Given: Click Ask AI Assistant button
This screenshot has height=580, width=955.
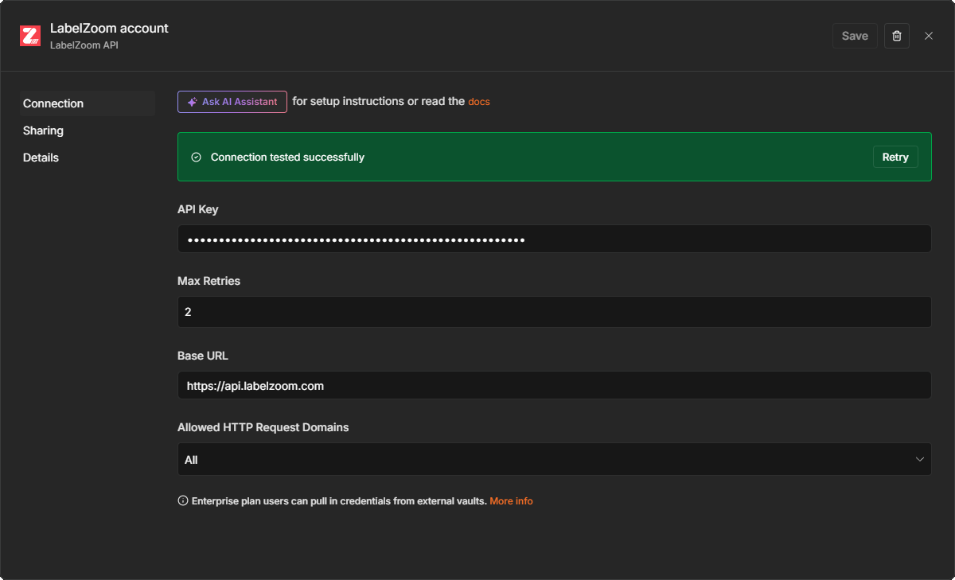Looking at the screenshot, I should [x=232, y=102].
